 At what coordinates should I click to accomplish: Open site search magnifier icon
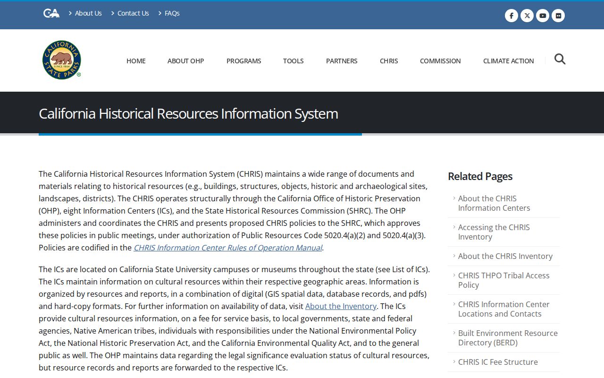coord(560,59)
